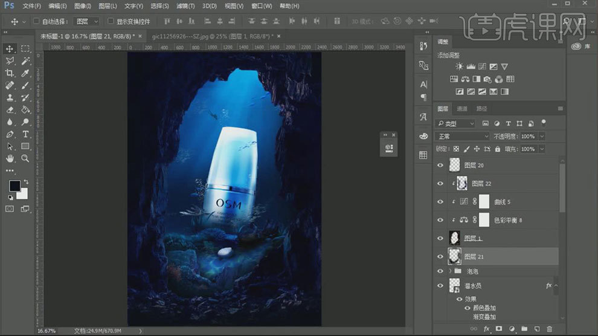Screen dimensions: 598x336
Task: Open the 正常 blend mode dropdown
Action: pyautogui.click(x=462, y=137)
